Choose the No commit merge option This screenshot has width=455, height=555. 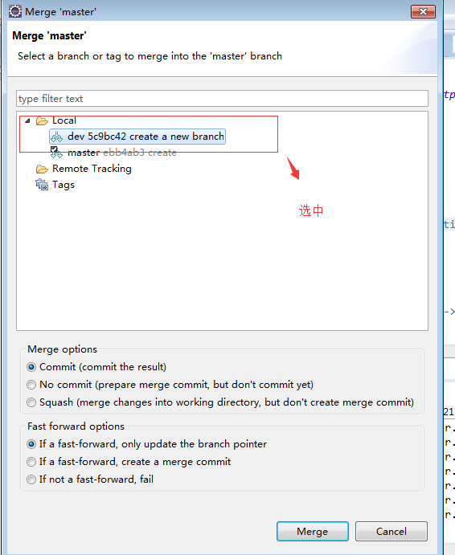(x=170, y=385)
